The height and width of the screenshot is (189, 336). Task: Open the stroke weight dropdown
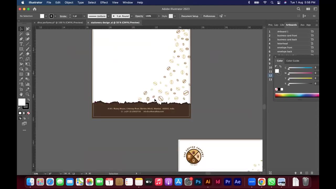point(84,16)
